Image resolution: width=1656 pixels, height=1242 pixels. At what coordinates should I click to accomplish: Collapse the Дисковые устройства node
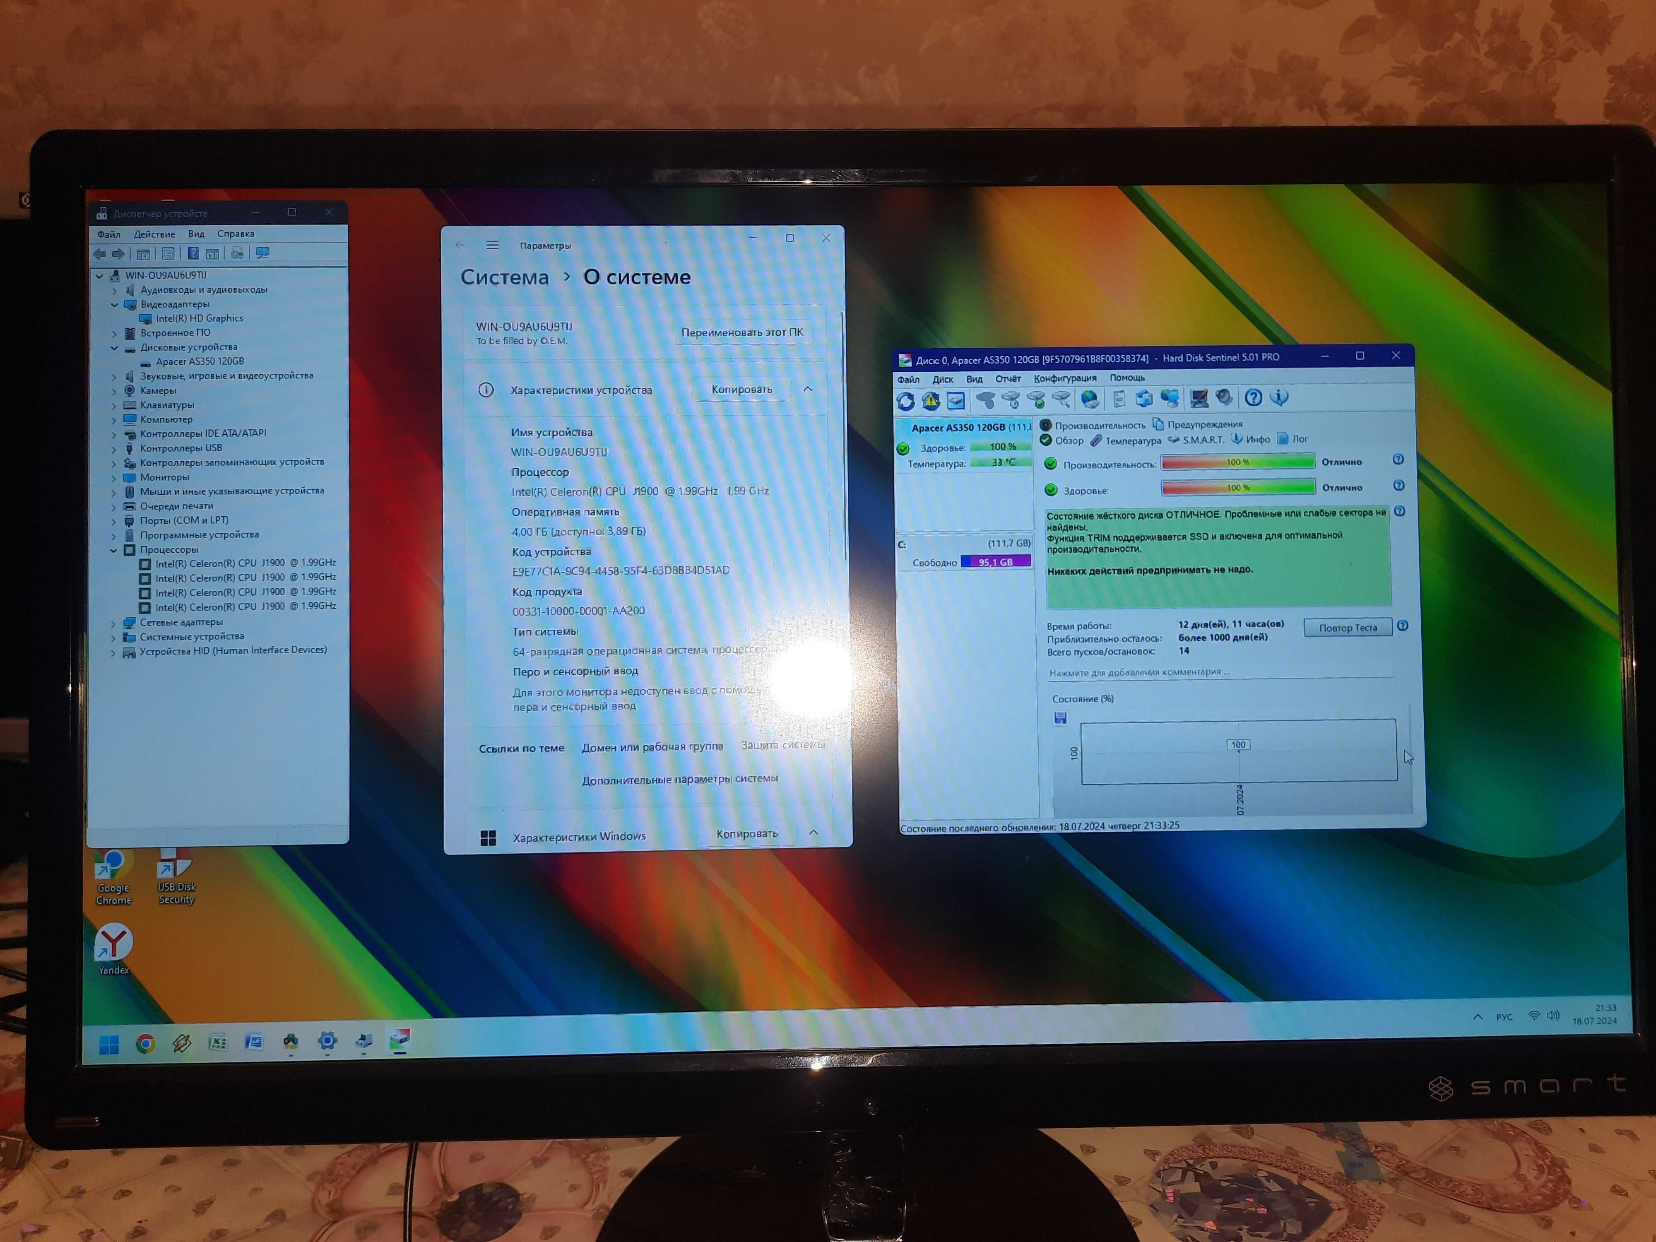point(114,348)
